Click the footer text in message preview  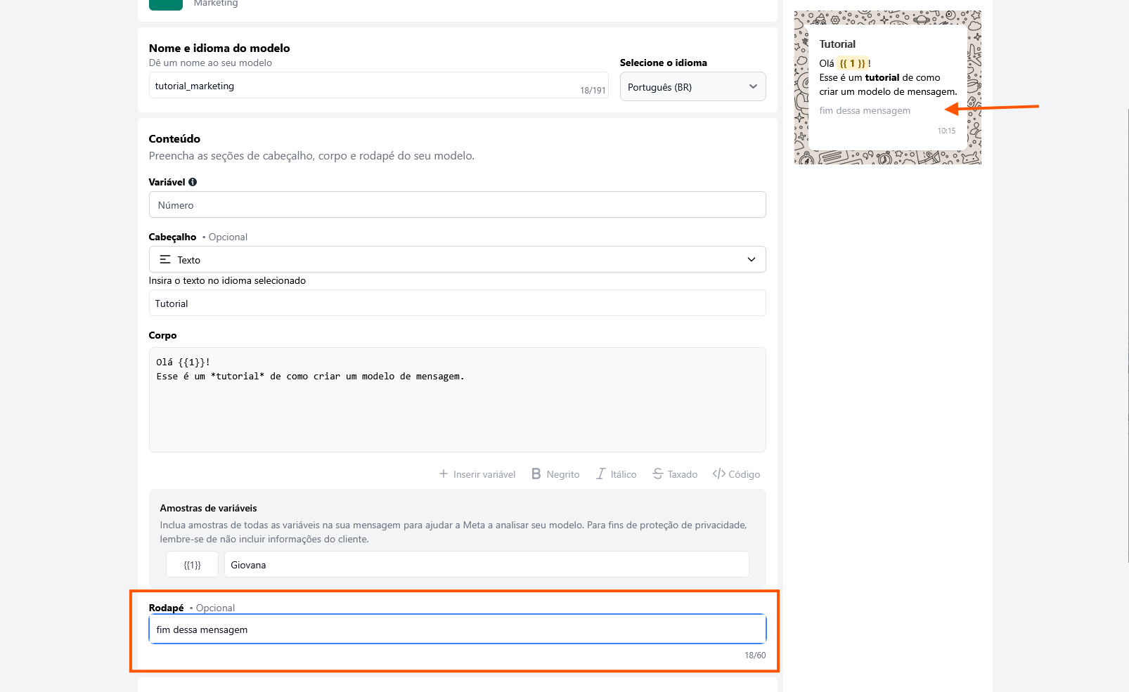coord(865,111)
